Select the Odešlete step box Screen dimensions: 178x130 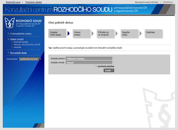click(153, 33)
